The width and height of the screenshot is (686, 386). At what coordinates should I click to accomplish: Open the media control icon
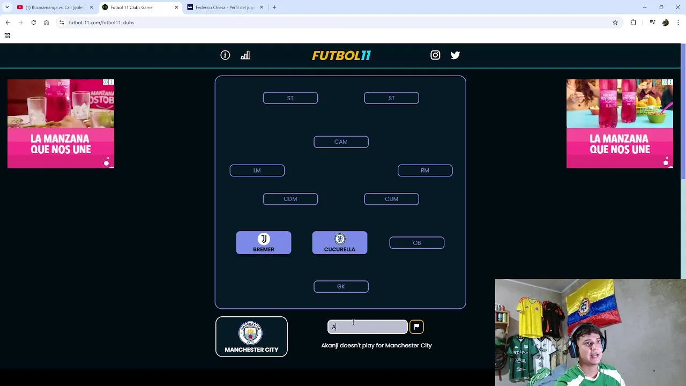(x=652, y=23)
